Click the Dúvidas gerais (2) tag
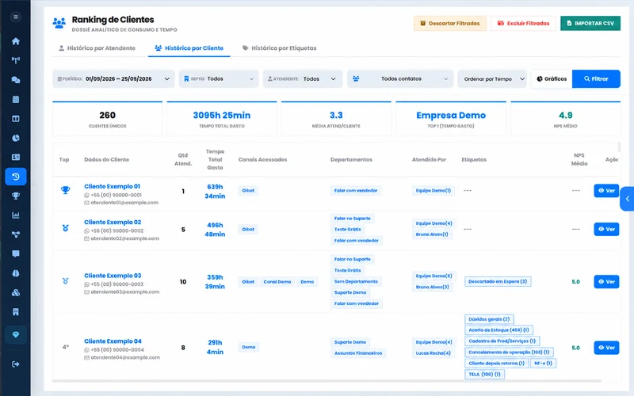Screen dimensions: 634x396 pos(489,319)
